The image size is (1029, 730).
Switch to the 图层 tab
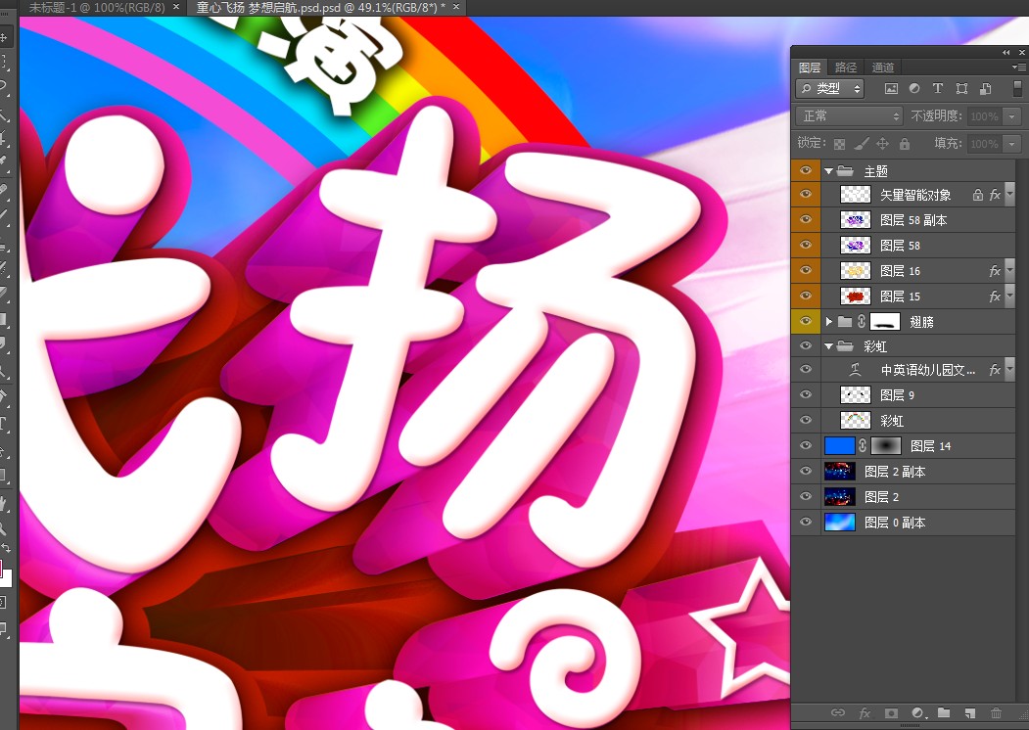[x=810, y=68]
